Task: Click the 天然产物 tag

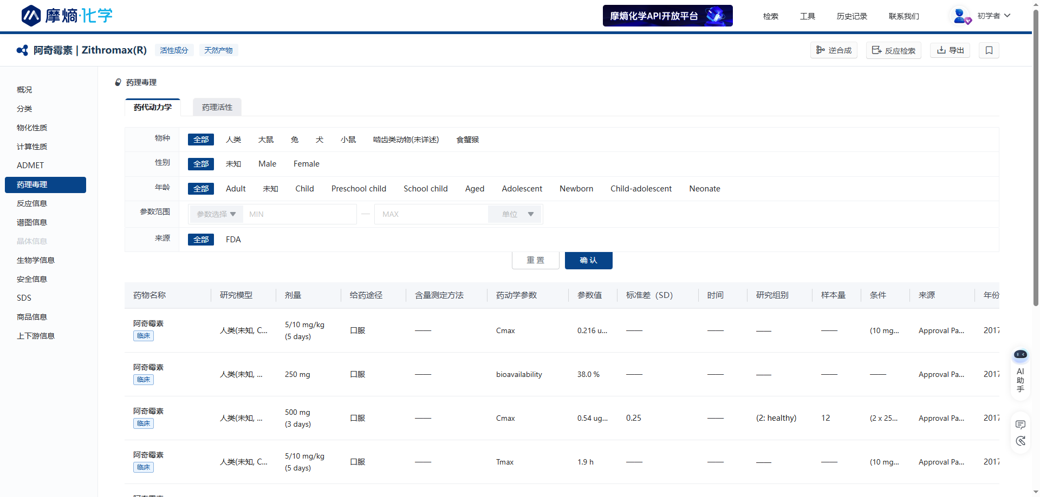Action: [218, 50]
